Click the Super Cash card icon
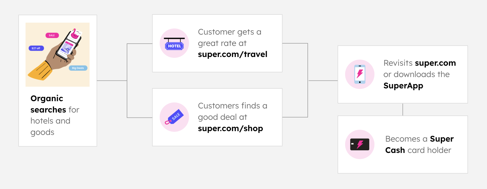The width and height of the screenshot is (487, 189). coord(360,145)
